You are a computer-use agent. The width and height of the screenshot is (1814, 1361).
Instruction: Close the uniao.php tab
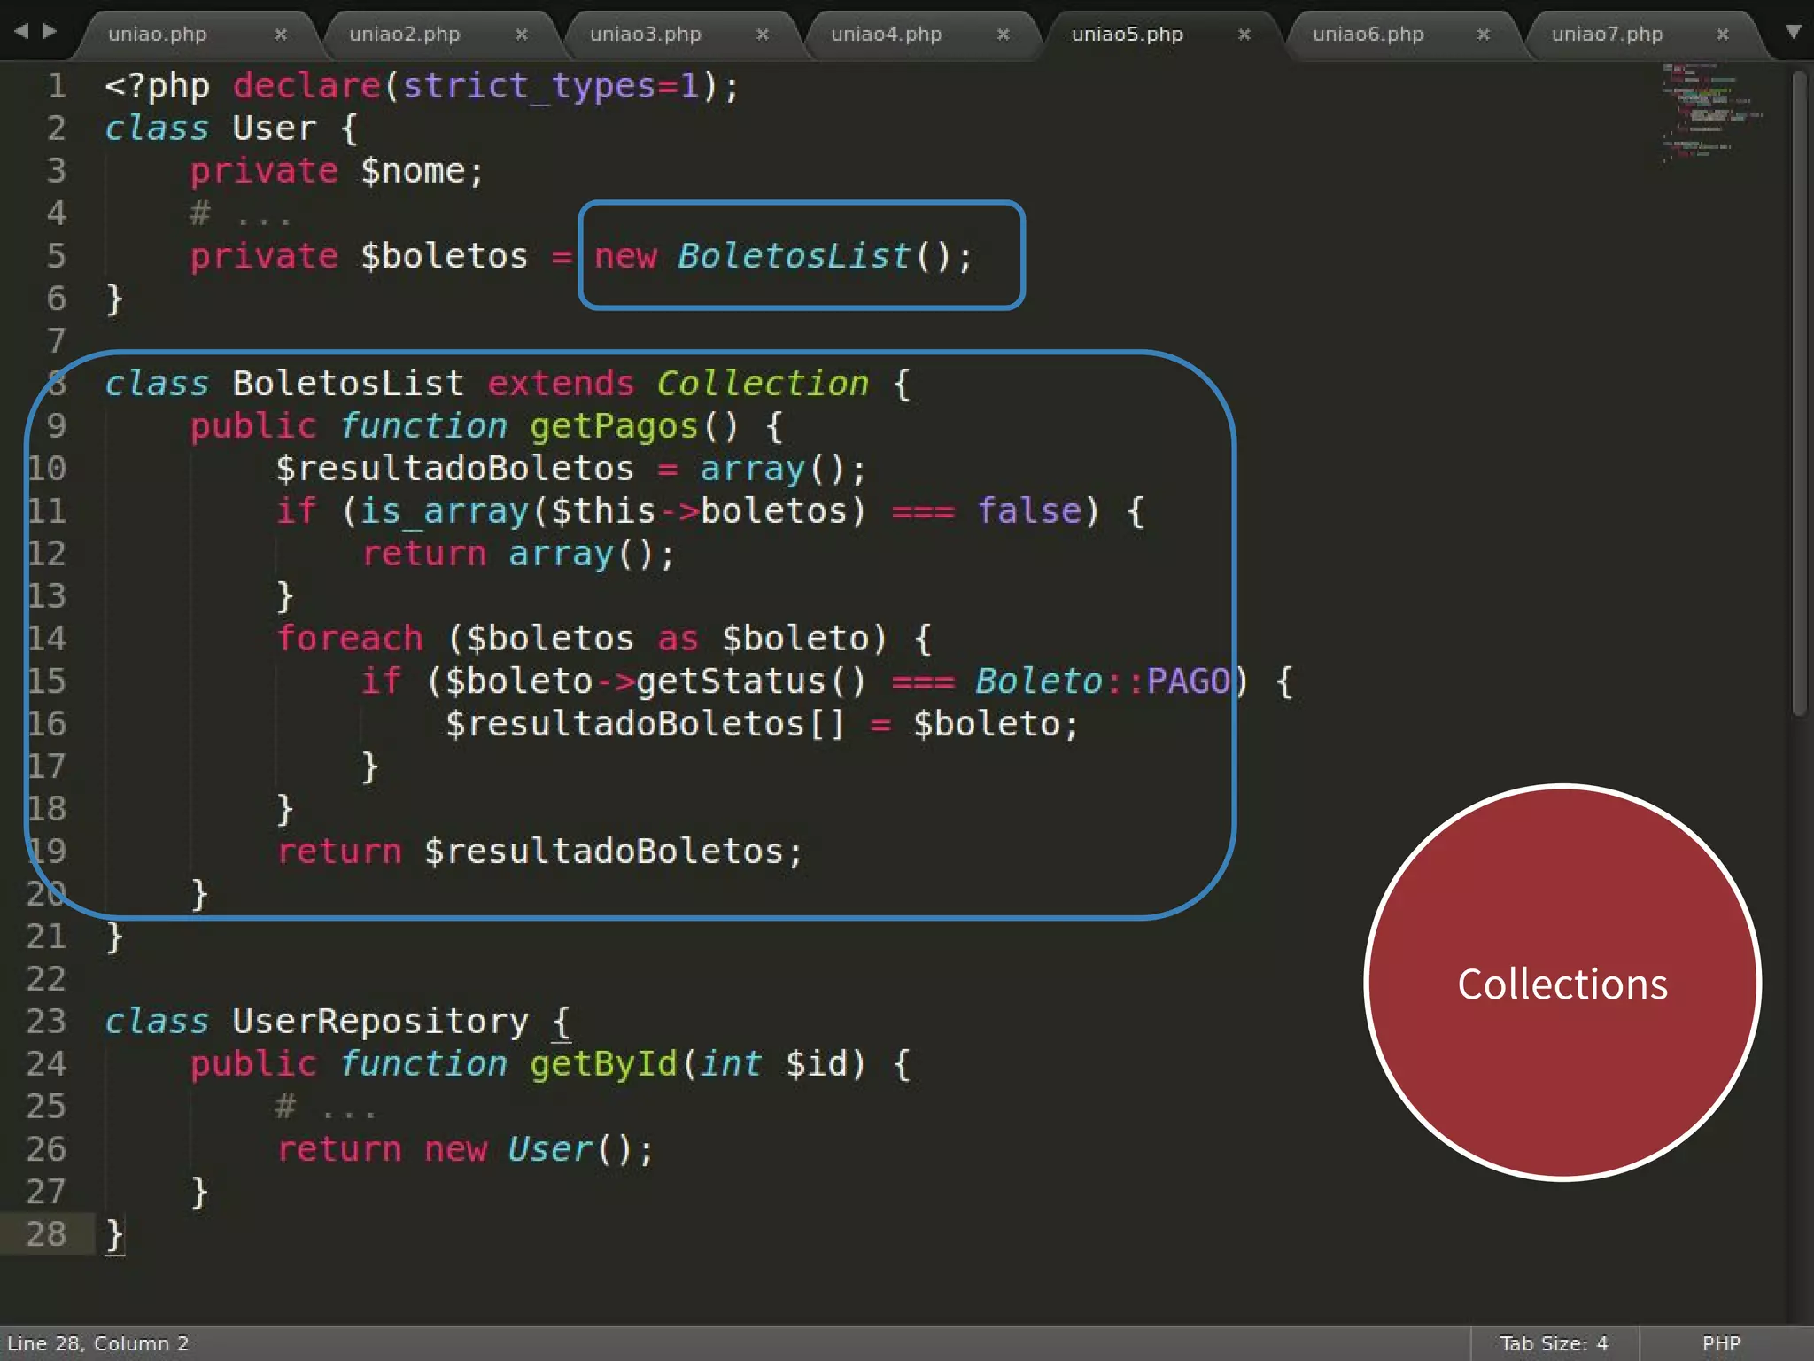[281, 35]
